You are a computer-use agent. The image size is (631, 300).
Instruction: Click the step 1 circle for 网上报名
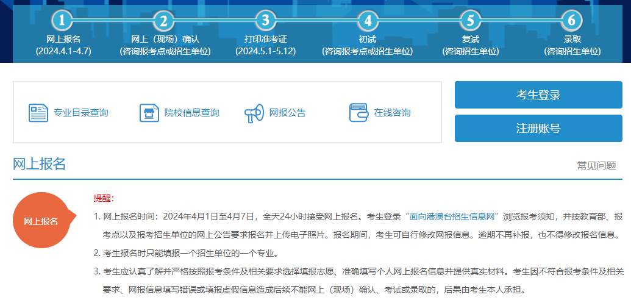pos(62,21)
